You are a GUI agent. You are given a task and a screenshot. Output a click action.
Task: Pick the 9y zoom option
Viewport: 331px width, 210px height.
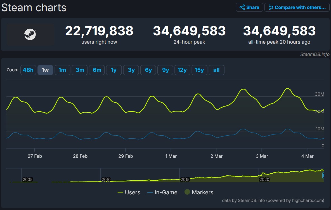[165, 70]
